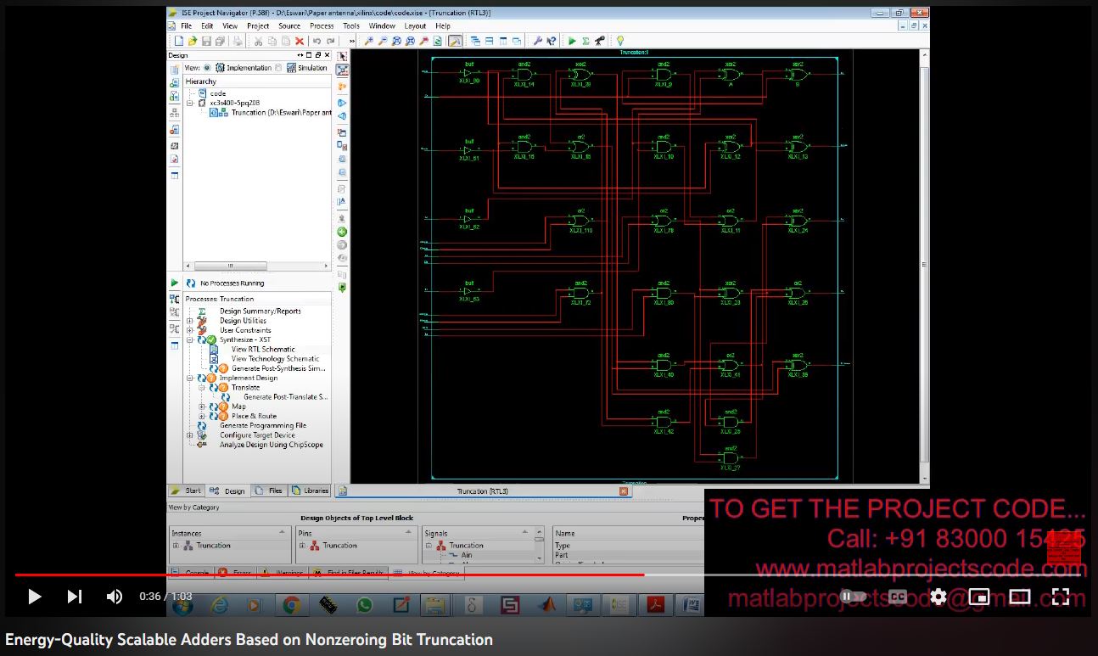1098x656 pixels.
Task: Toggle video autoplay switch
Action: tap(854, 597)
